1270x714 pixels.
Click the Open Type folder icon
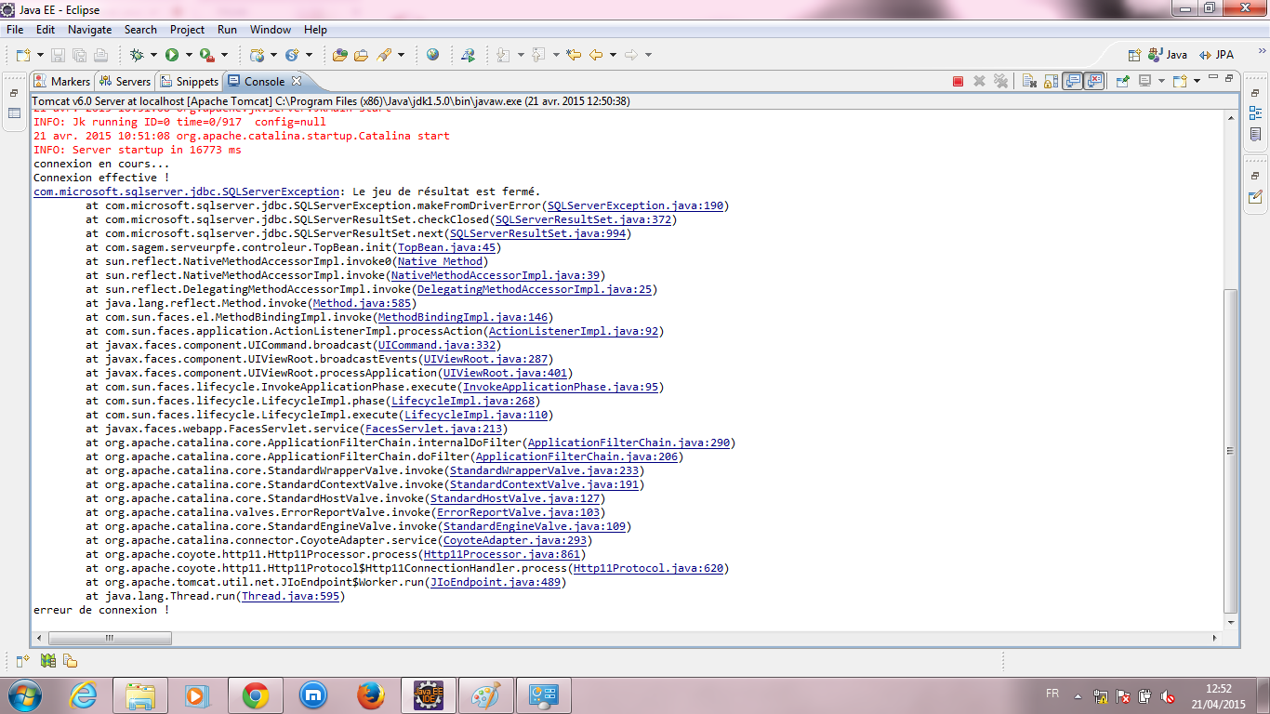point(339,55)
